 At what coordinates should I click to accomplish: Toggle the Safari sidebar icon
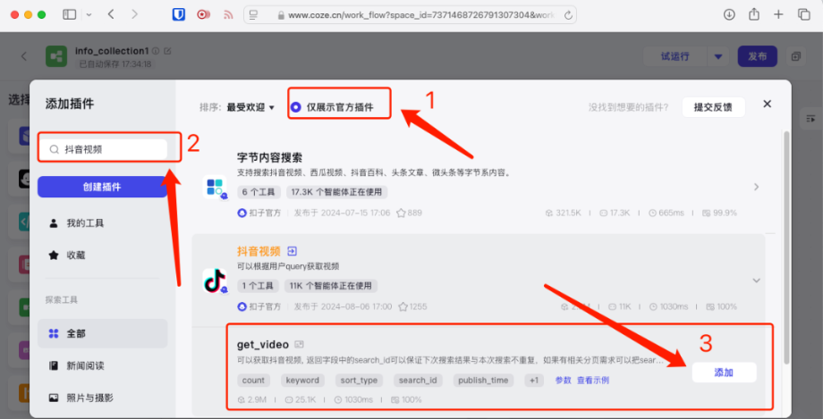click(x=69, y=14)
